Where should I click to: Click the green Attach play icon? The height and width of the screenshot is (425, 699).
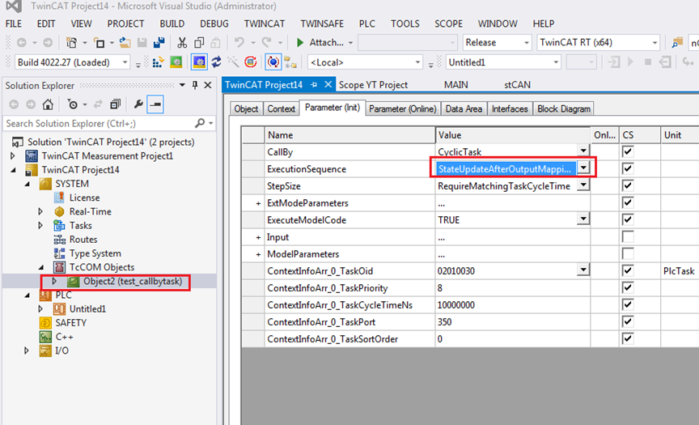coord(300,43)
